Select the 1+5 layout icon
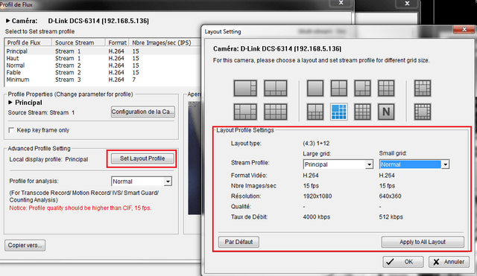Viewport: 477px width, 276px height. [x=362, y=88]
